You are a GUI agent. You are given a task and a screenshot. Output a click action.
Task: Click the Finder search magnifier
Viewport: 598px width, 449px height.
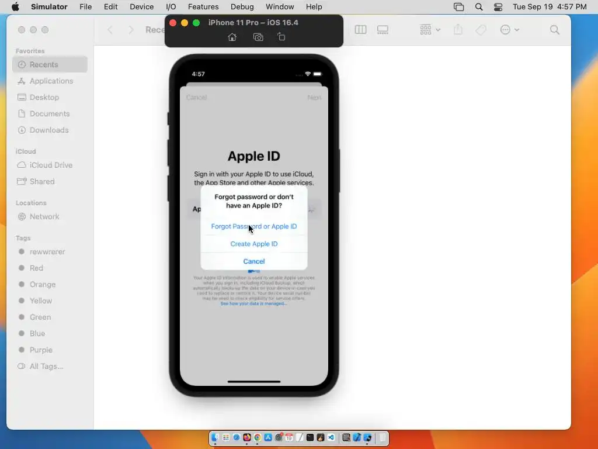tap(555, 30)
